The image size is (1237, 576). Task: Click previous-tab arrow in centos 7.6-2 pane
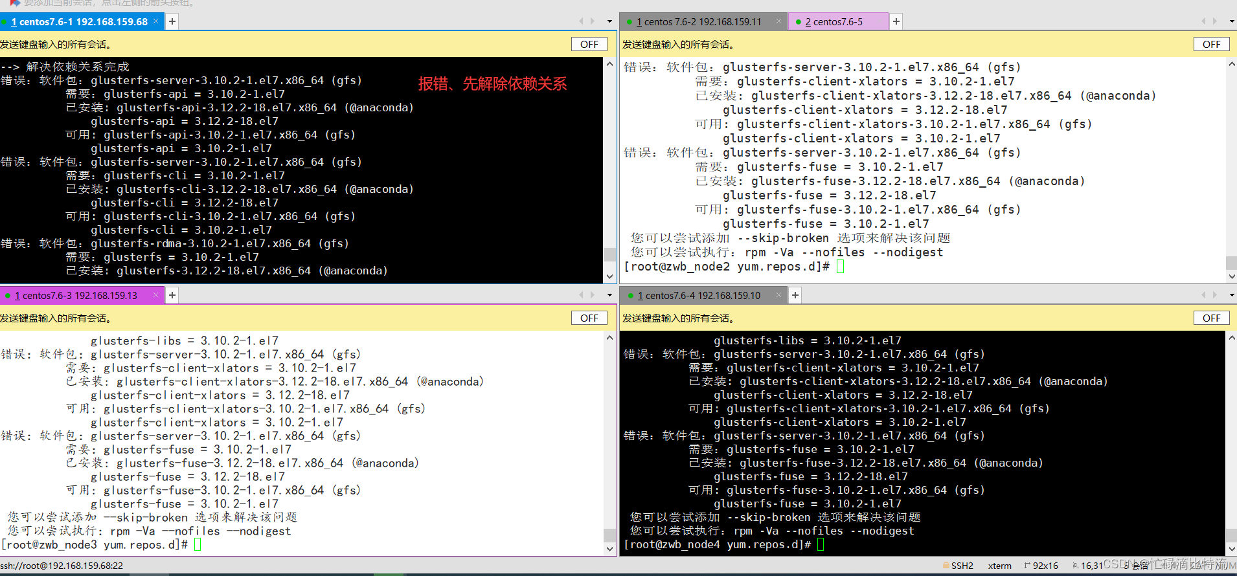click(x=1203, y=21)
